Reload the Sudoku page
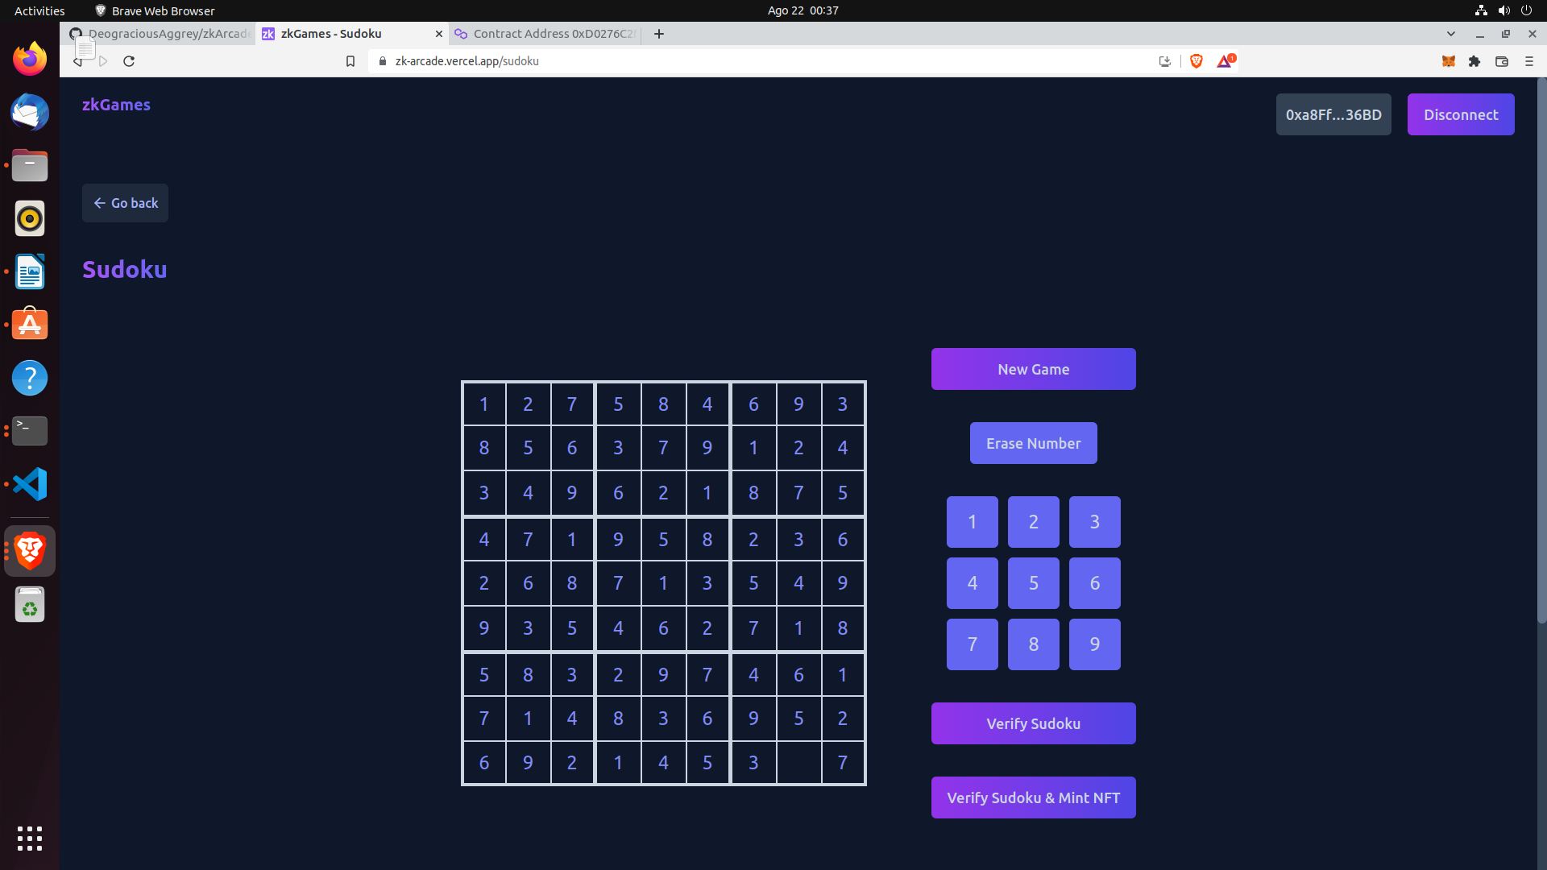 tap(129, 61)
